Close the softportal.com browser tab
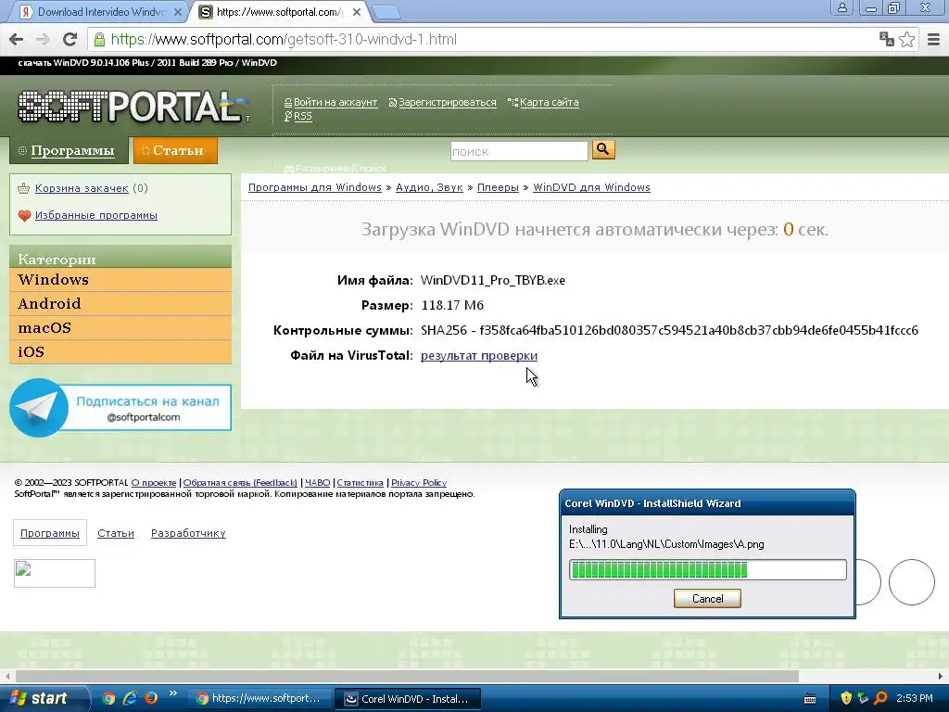Viewport: 949px width, 712px height. pyautogui.click(x=357, y=12)
